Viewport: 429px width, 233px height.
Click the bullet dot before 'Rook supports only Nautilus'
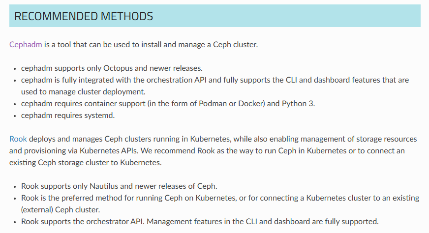(x=15, y=187)
